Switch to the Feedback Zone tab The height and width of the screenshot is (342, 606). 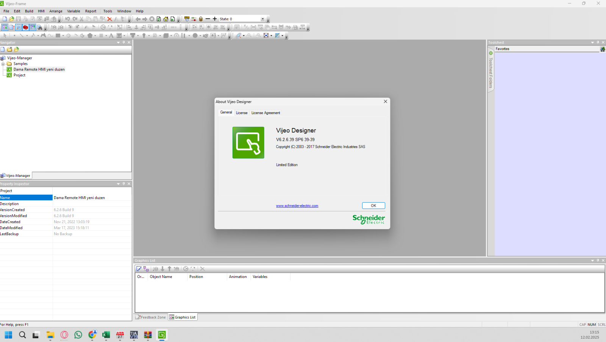tap(151, 317)
